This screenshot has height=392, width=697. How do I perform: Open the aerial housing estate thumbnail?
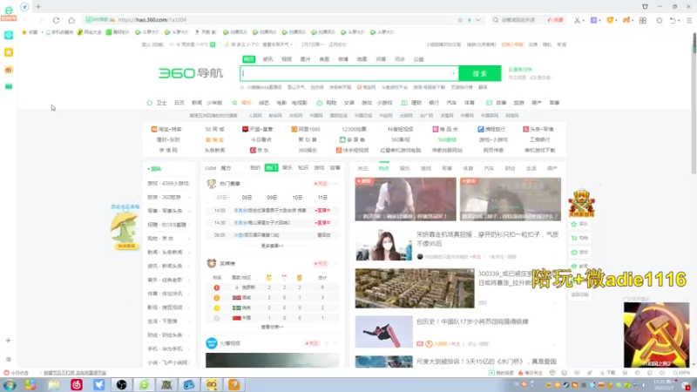(415, 288)
